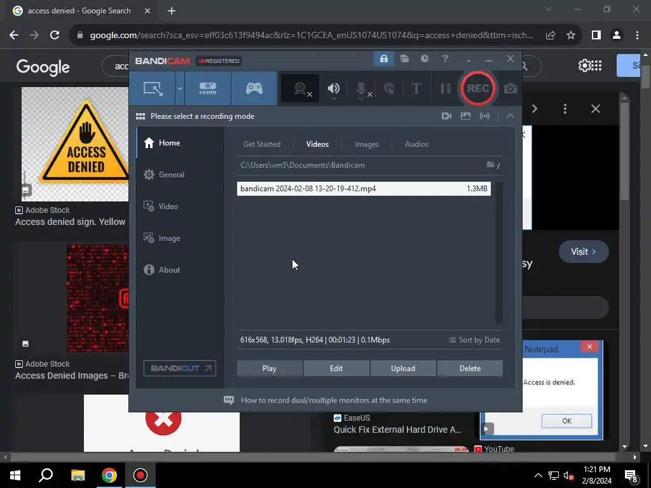Open Video settings in Bandicam sidebar
The width and height of the screenshot is (651, 488).
[x=180, y=207]
